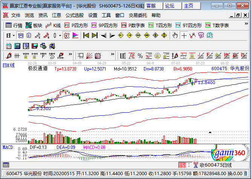Image resolution: width=251 pixels, height=179 pixels.
Task: Toggle the 极反 channel indicator button
Action: [x=67, y=35]
